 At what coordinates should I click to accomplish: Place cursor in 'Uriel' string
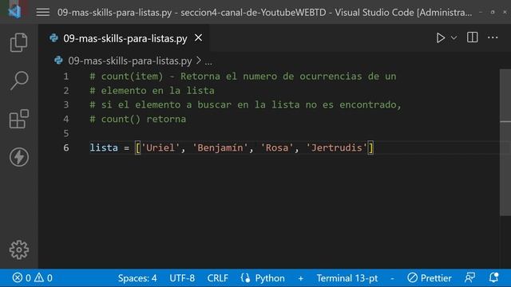160,147
